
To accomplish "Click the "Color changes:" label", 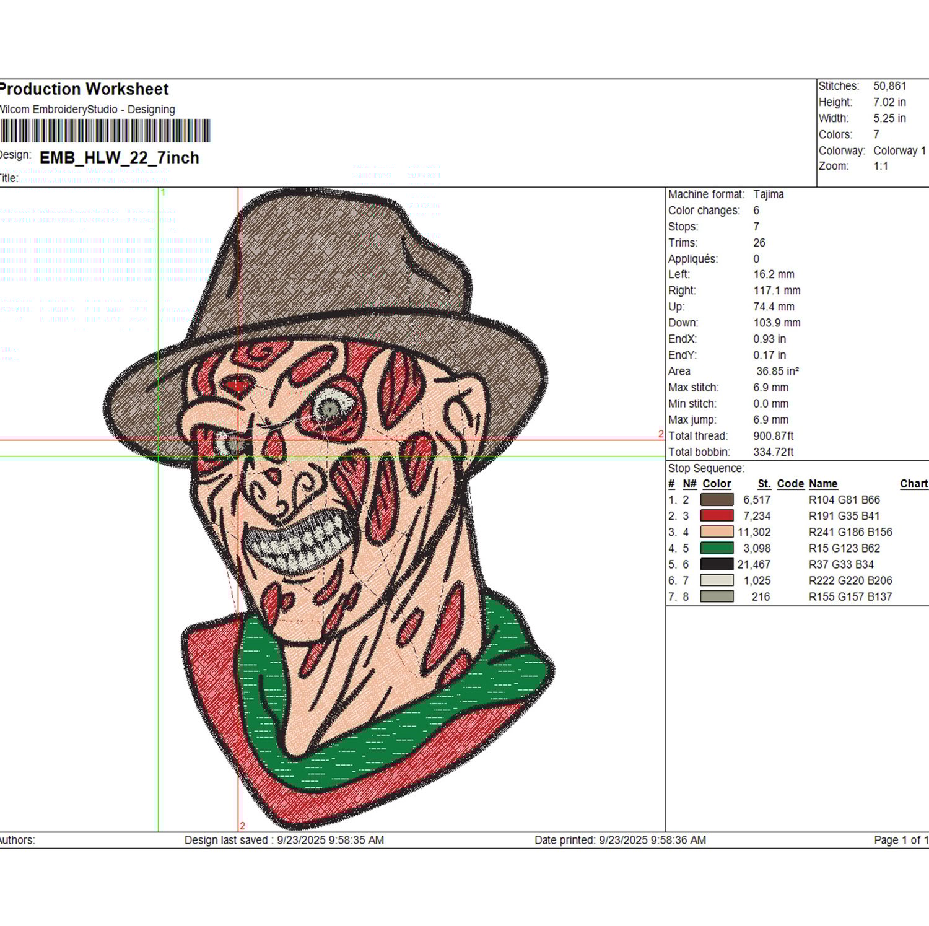I will click(x=704, y=211).
